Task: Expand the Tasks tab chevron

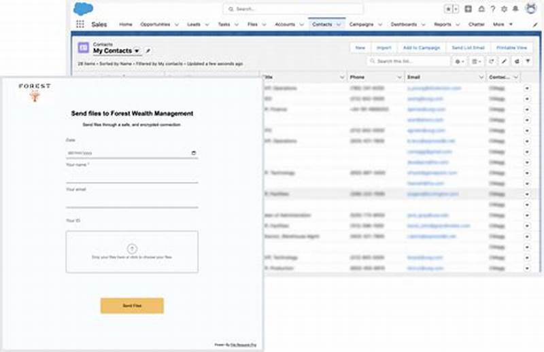Action: 237,24
